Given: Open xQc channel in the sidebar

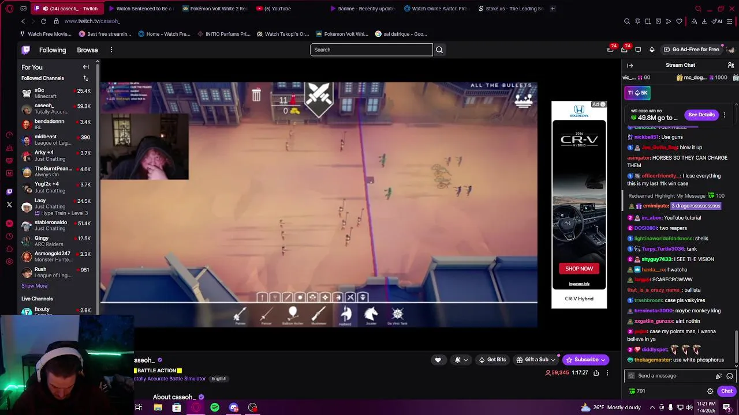Looking at the screenshot, I should pos(56,93).
